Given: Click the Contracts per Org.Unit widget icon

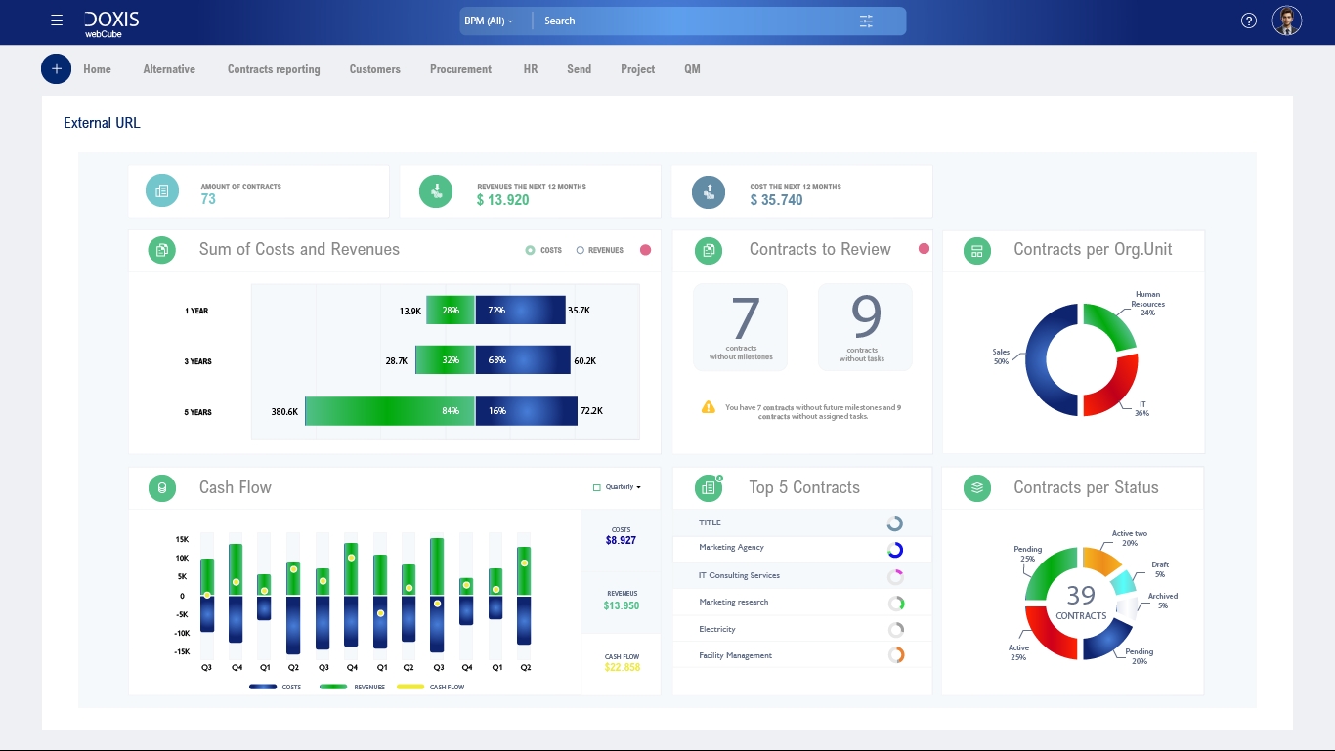Looking at the screenshot, I should tap(975, 250).
